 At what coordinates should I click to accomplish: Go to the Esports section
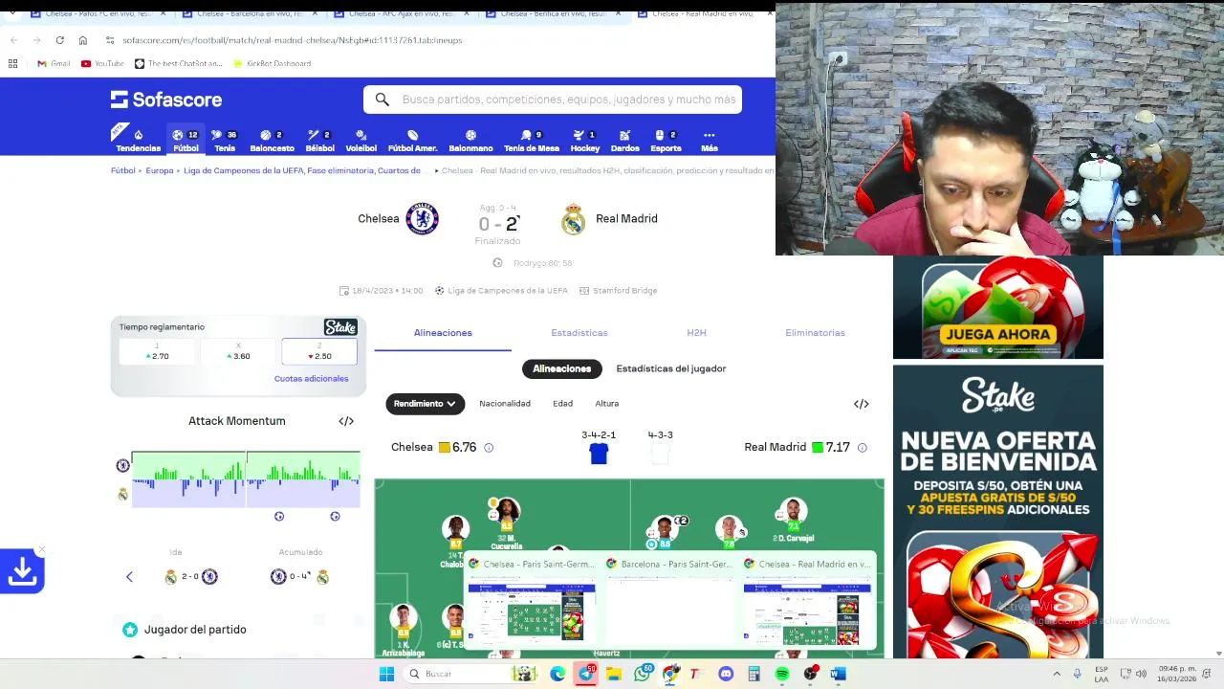pos(666,141)
